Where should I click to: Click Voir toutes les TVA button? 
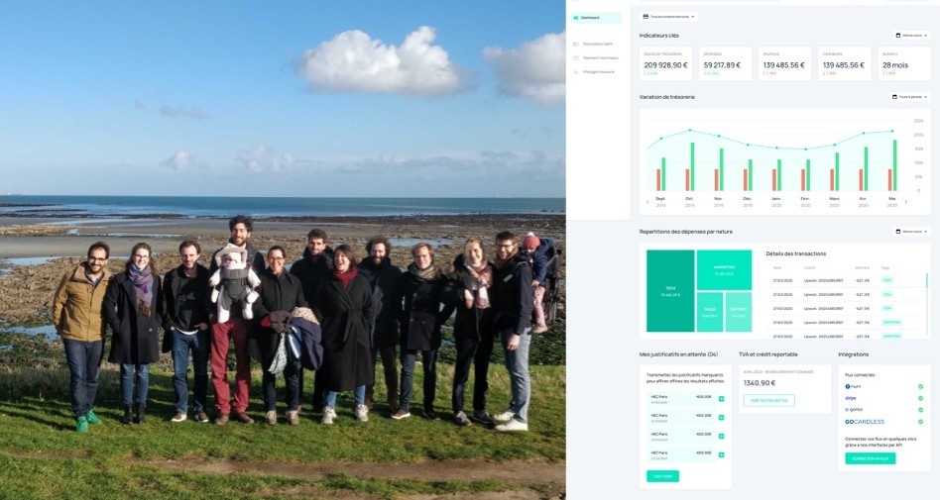click(769, 401)
